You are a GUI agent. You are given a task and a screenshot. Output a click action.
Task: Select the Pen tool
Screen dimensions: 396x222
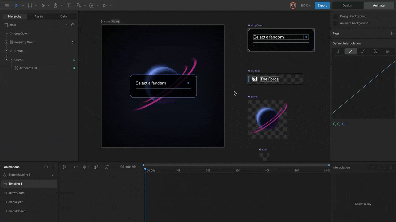click(x=56, y=6)
